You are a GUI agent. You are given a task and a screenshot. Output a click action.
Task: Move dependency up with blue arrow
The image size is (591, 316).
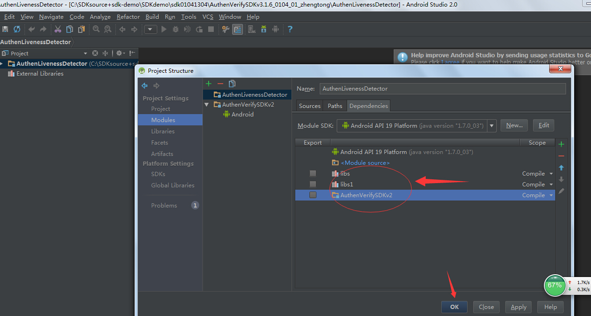pos(561,168)
